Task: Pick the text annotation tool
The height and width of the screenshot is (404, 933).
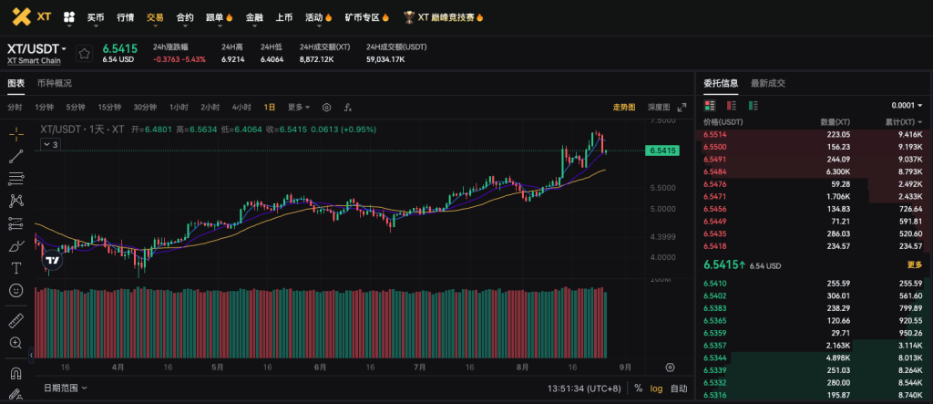Action: pos(16,268)
